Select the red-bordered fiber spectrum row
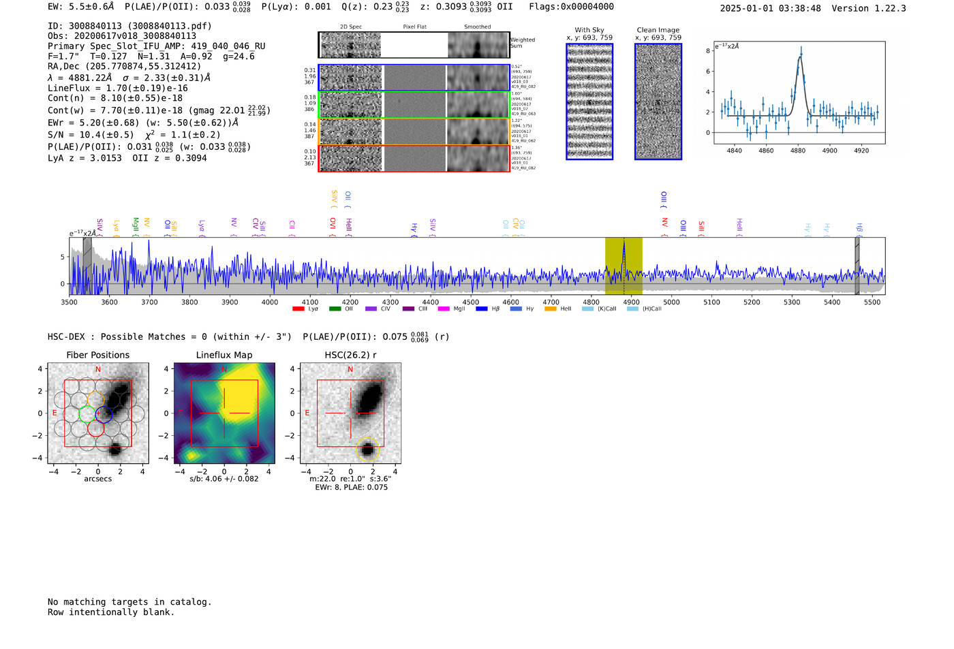Image resolution: width=954 pixels, height=649 pixels. (x=414, y=158)
